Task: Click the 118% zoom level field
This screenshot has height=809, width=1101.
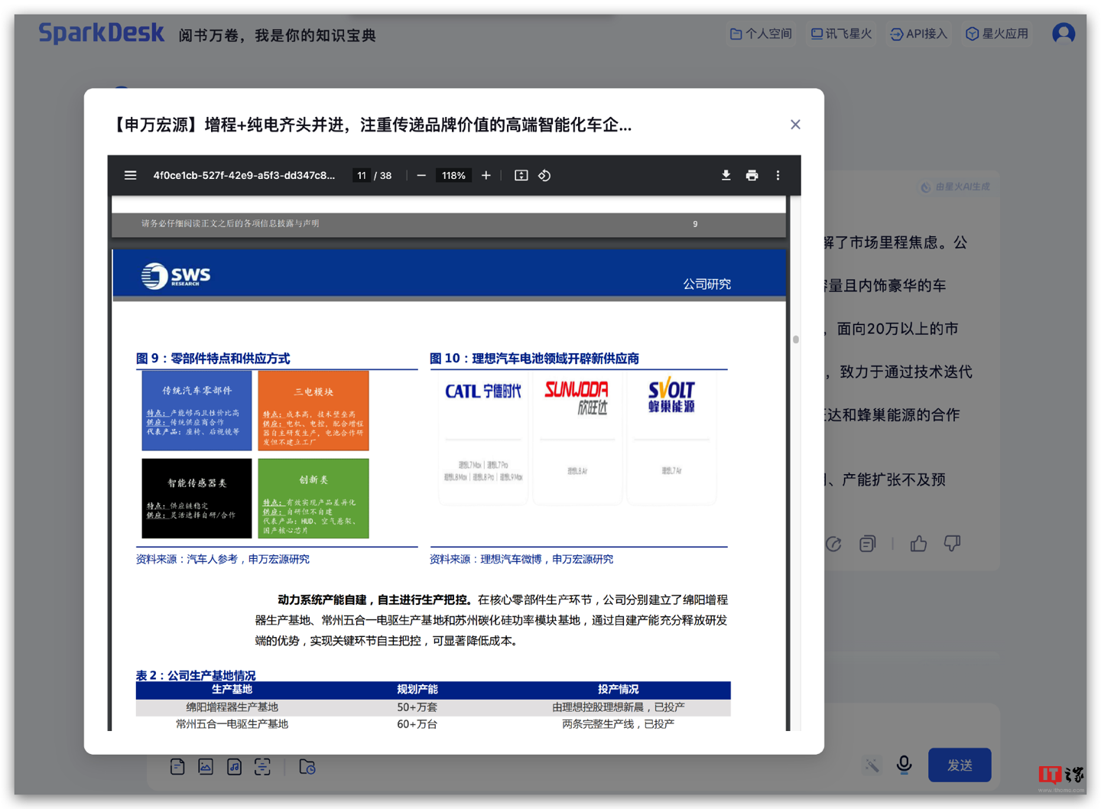Action: [453, 176]
